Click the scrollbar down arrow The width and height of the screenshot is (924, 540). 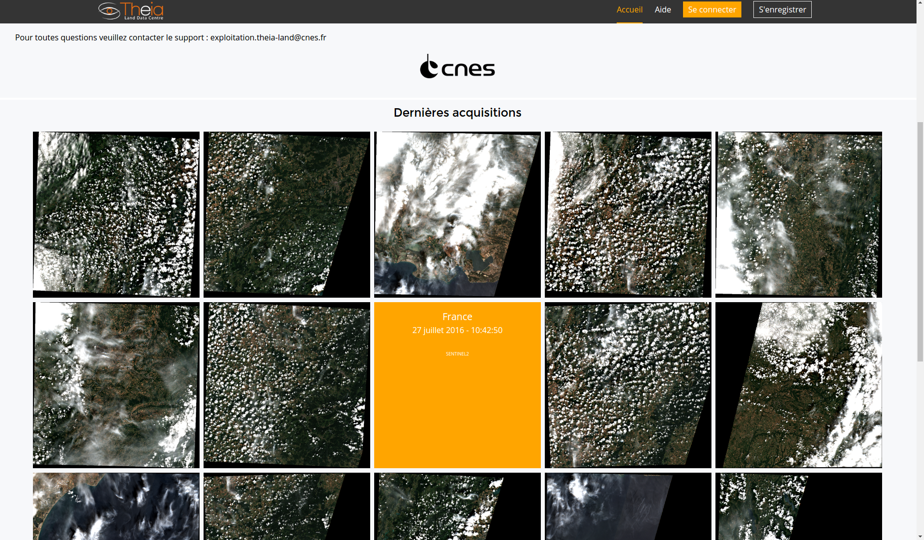(920, 536)
